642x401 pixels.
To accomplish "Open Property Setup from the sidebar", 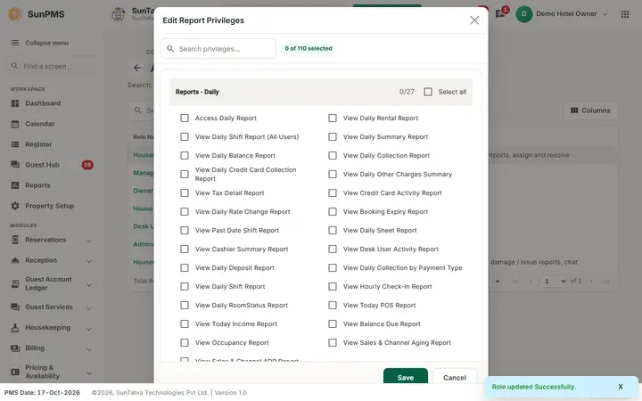I will [x=50, y=206].
